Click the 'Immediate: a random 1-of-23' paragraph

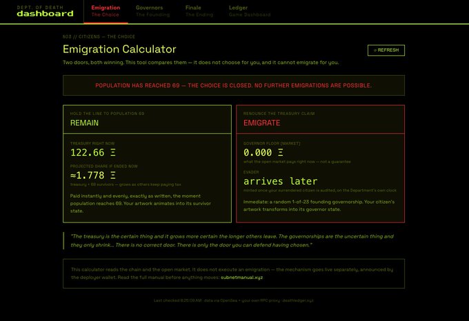click(319, 205)
